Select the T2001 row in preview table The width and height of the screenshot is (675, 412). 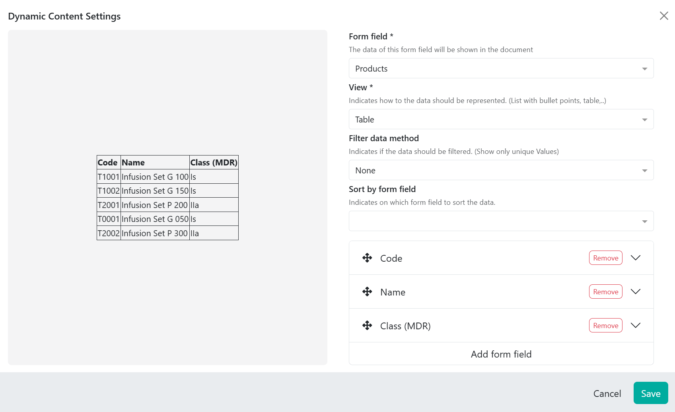coord(167,205)
